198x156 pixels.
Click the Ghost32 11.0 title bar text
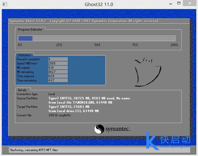[99, 4]
